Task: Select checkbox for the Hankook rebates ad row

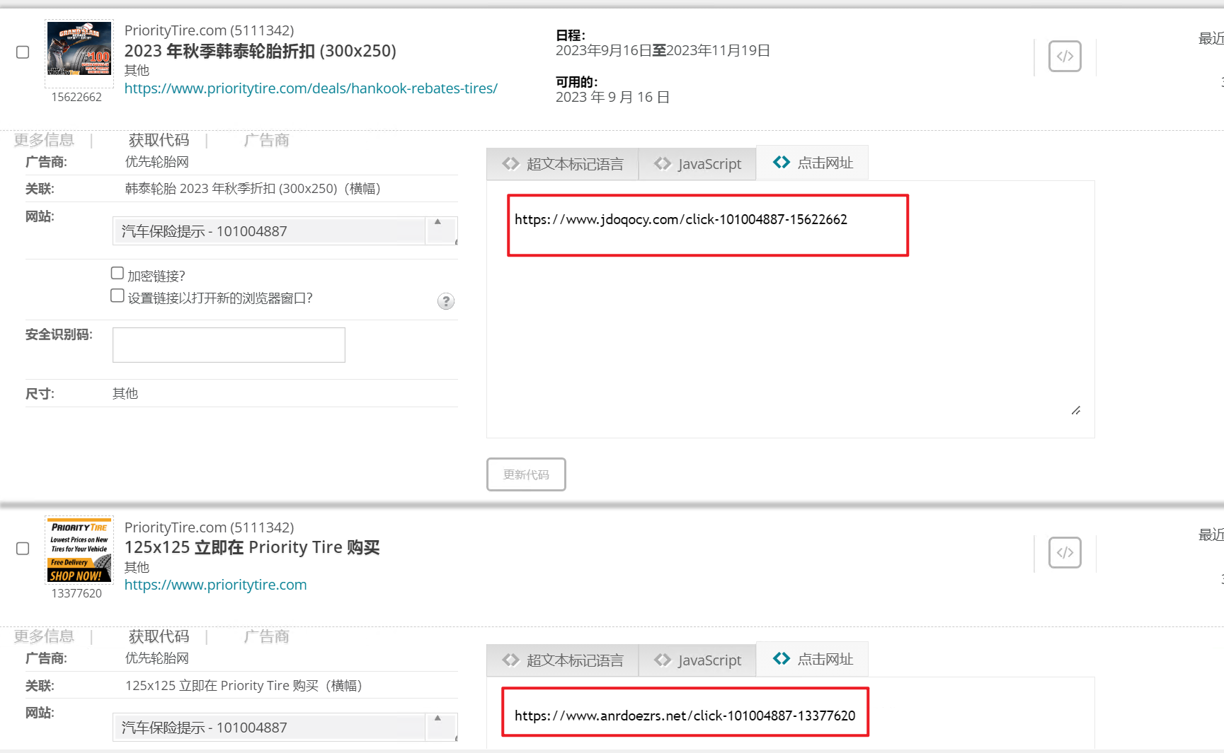Action: 23,52
